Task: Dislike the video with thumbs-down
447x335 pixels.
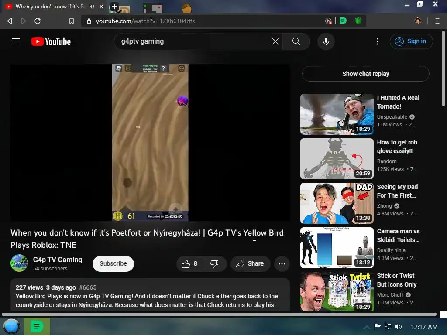Action: pos(215,264)
